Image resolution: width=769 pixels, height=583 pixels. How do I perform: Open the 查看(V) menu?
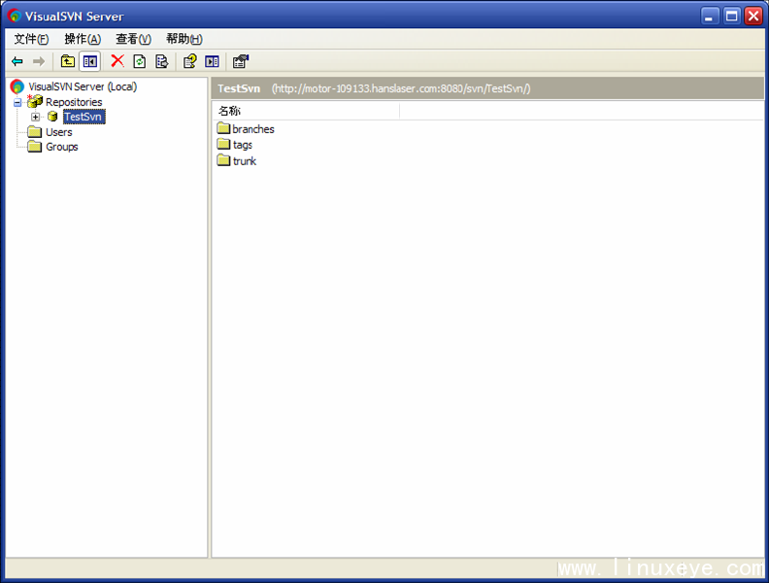click(x=133, y=39)
